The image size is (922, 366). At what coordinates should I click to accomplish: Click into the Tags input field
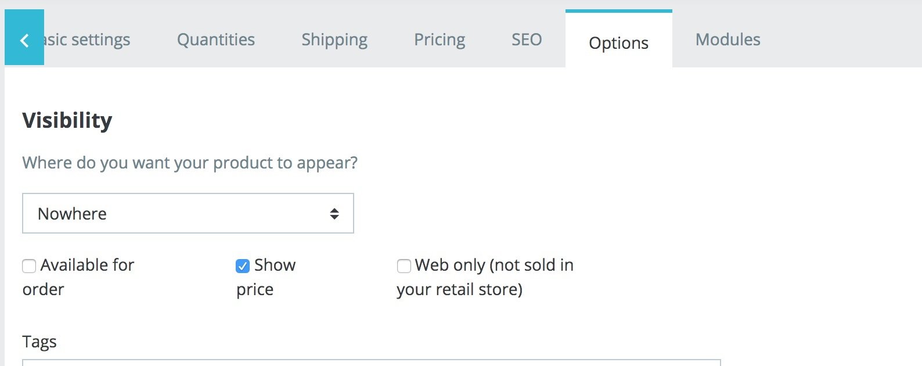pos(372,363)
